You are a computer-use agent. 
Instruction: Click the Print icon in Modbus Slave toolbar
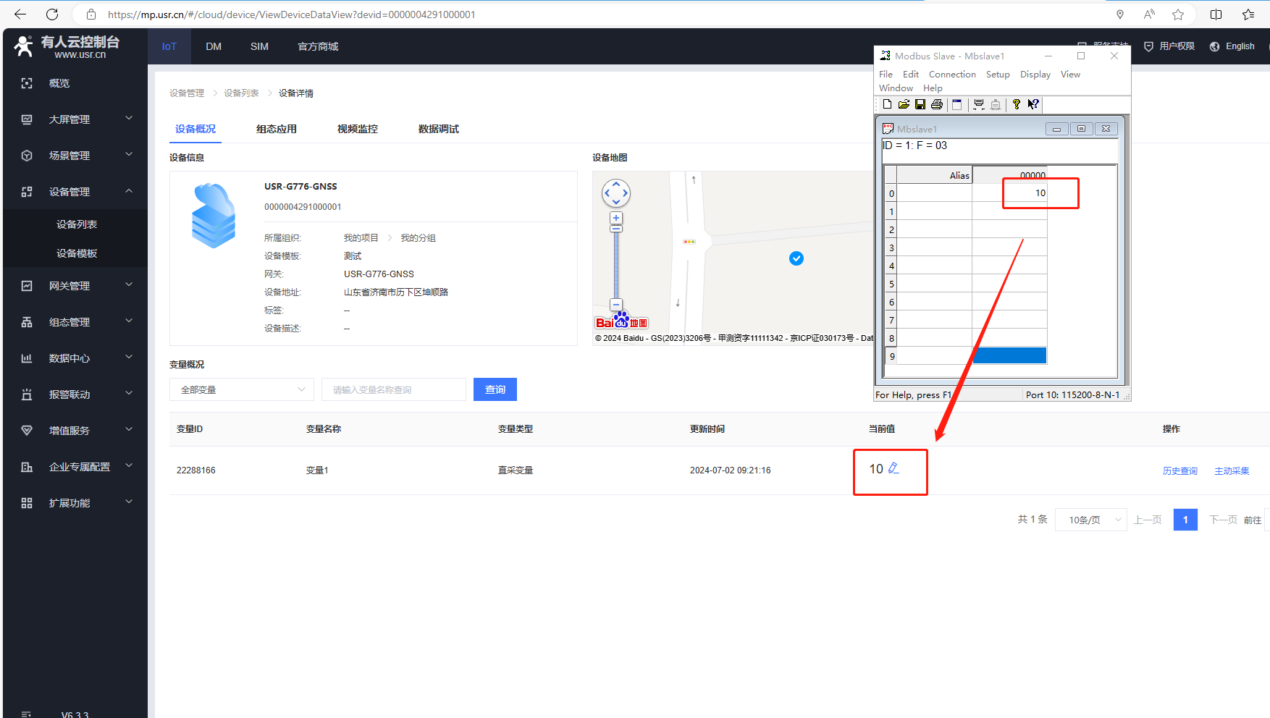937,104
